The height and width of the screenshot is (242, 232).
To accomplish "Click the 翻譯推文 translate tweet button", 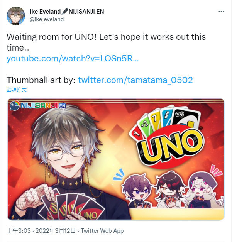I will [x=17, y=90].
